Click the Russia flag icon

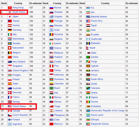51,8
